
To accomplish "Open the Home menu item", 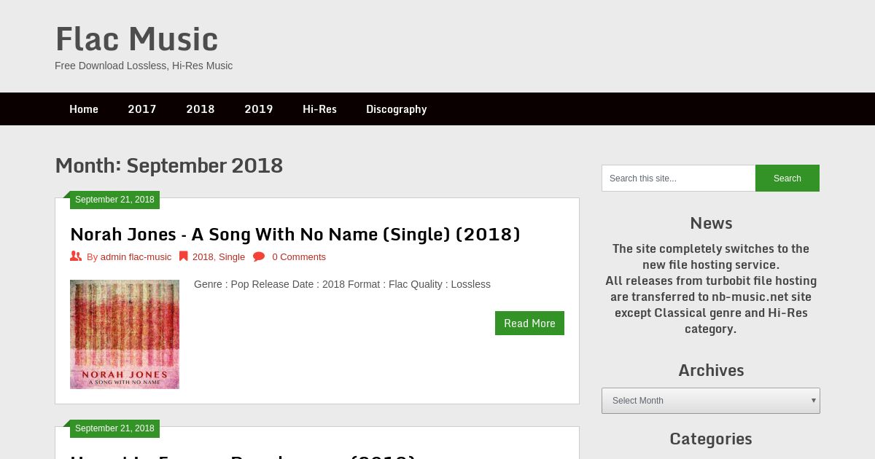I will (x=84, y=109).
